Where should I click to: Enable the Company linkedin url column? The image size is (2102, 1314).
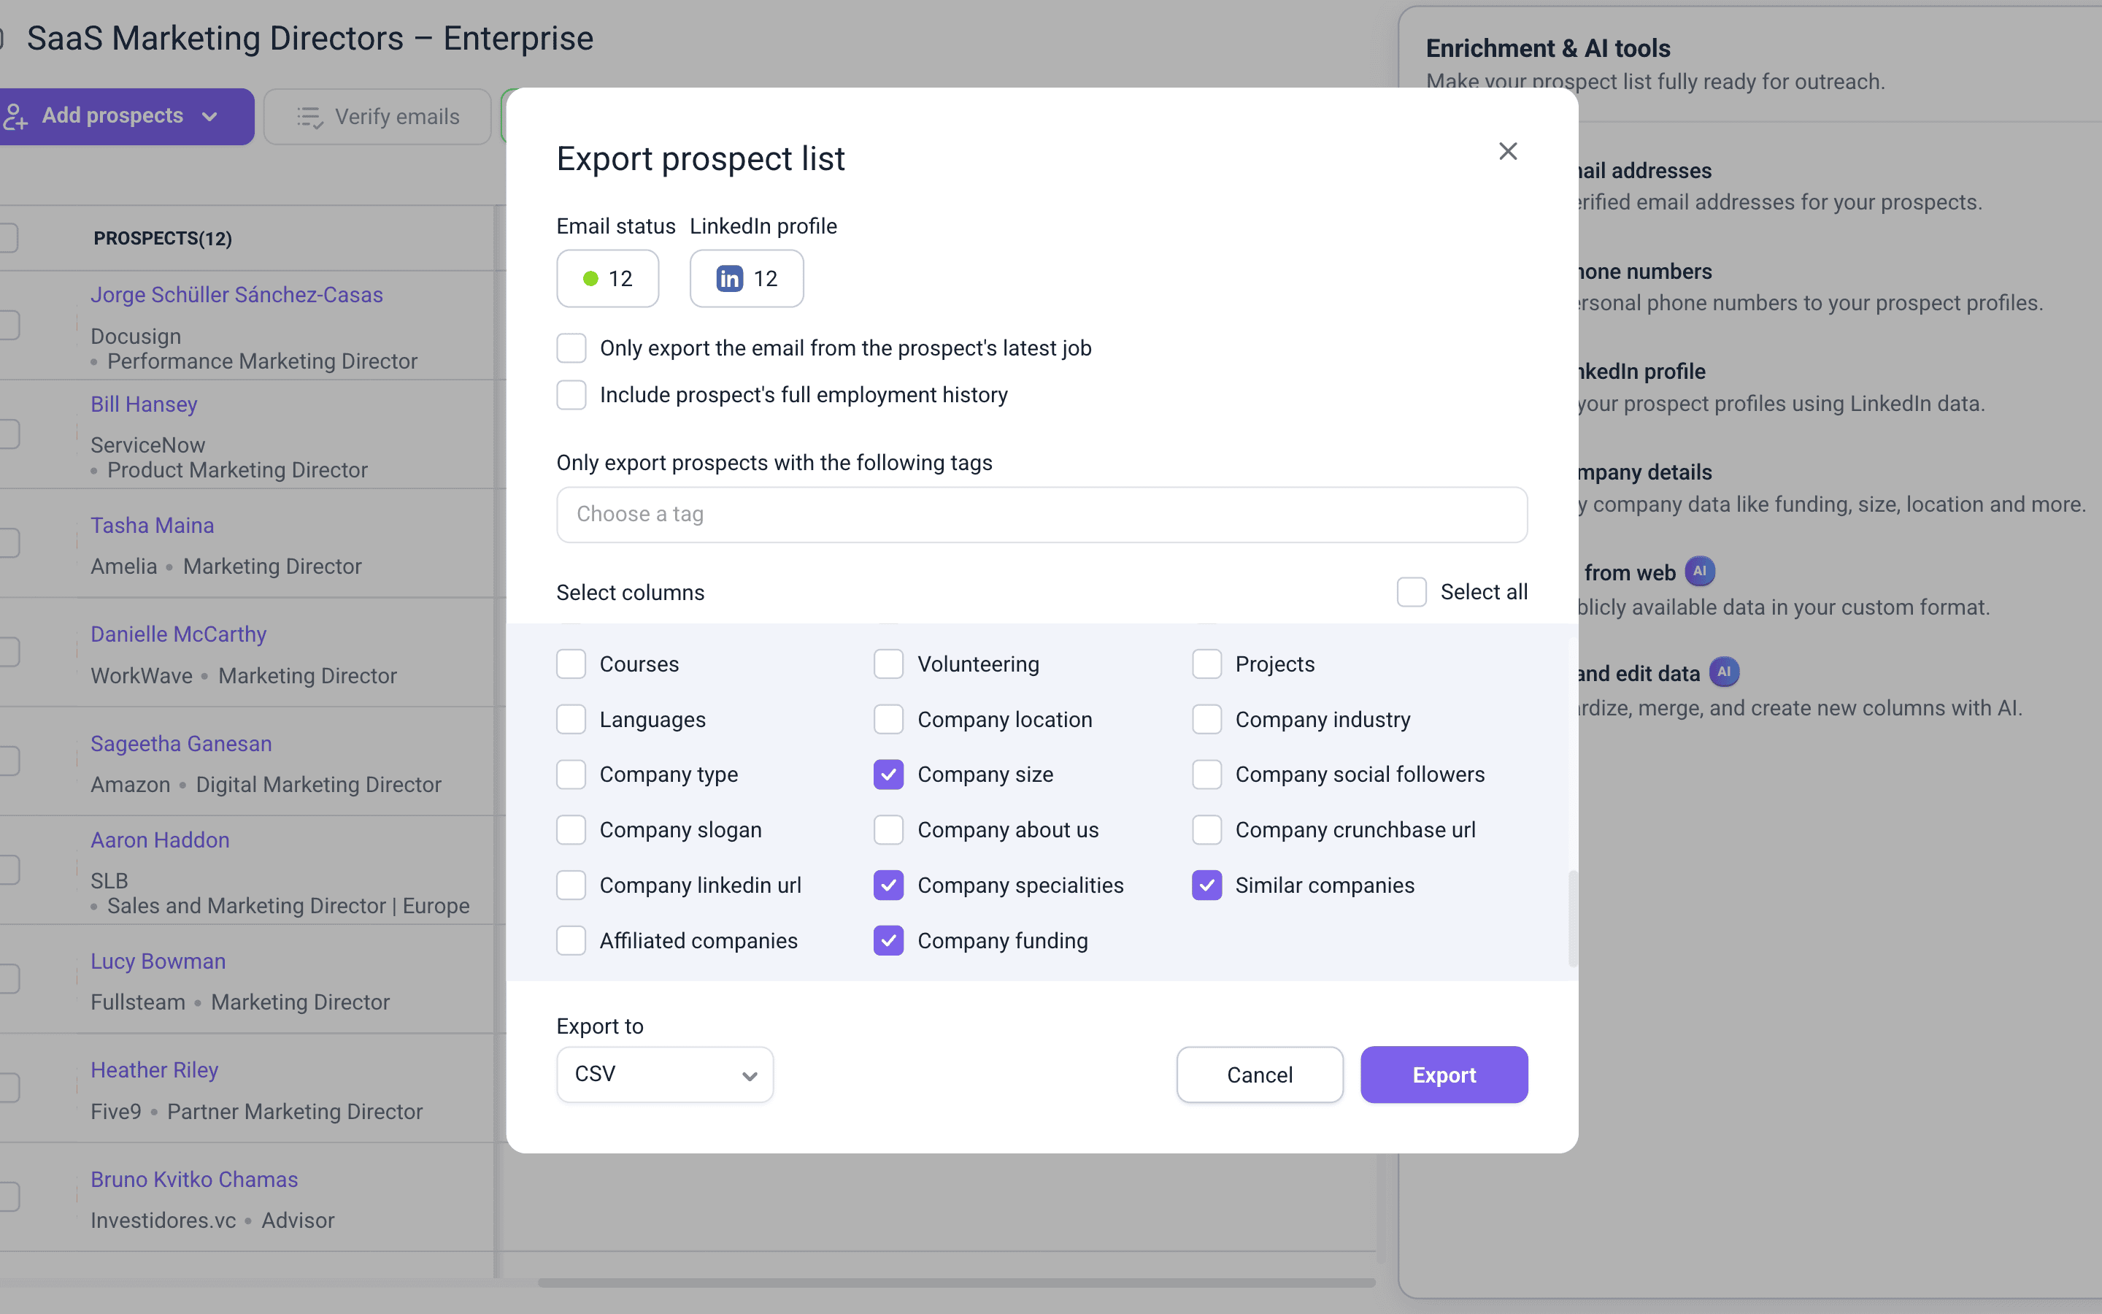tap(571, 885)
